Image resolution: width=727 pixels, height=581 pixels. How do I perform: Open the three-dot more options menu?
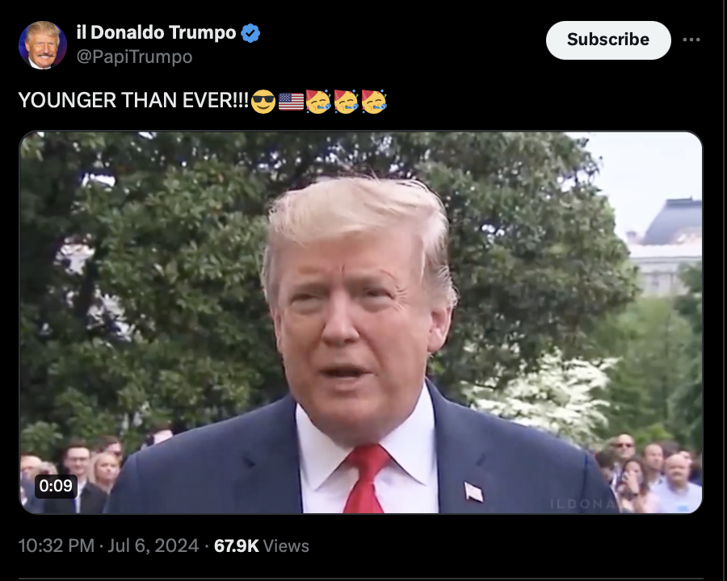click(691, 40)
